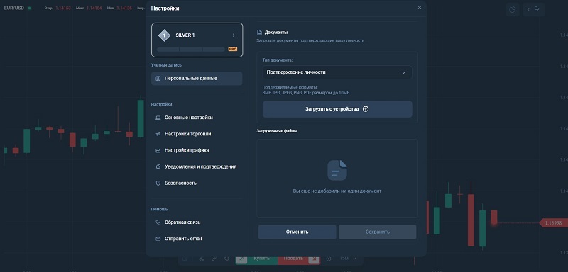This screenshot has width=568, height=272.
Task: Click the envelope icon beside Отправить email
Action: pos(158,239)
